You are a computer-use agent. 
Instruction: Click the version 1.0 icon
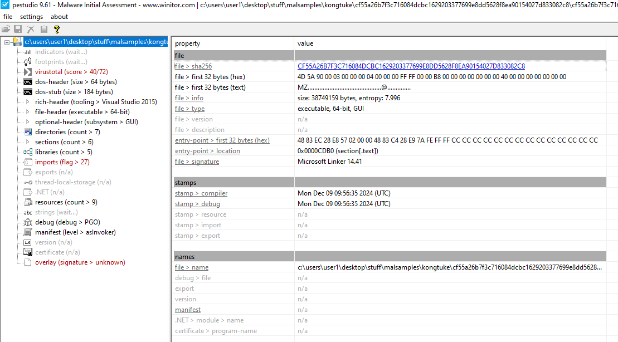click(28, 242)
